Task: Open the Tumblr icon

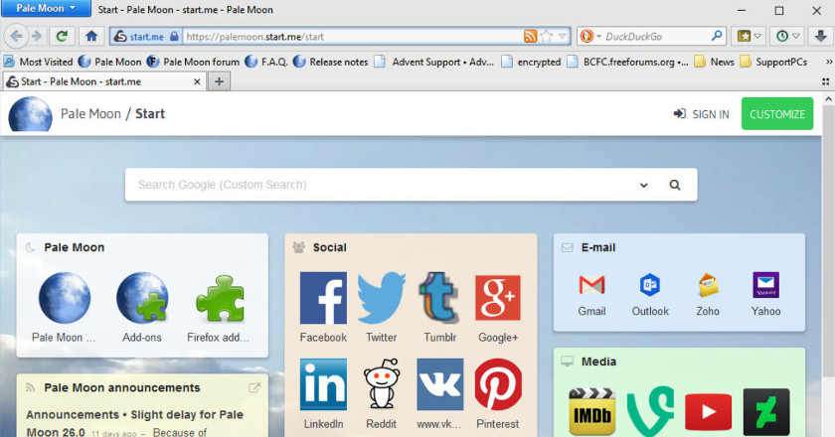Action: [439, 298]
